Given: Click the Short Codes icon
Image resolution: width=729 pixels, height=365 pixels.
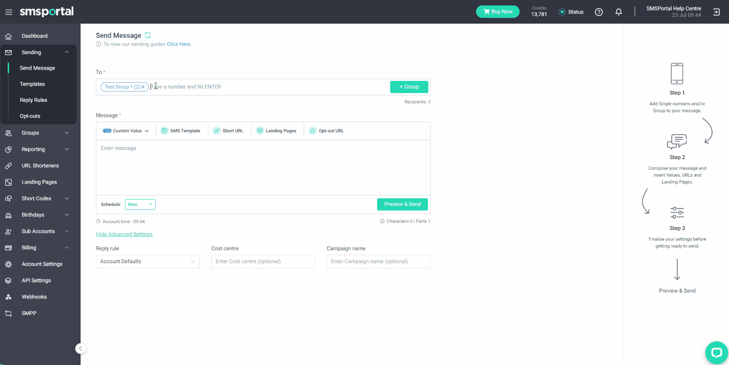Looking at the screenshot, I should tap(8, 199).
